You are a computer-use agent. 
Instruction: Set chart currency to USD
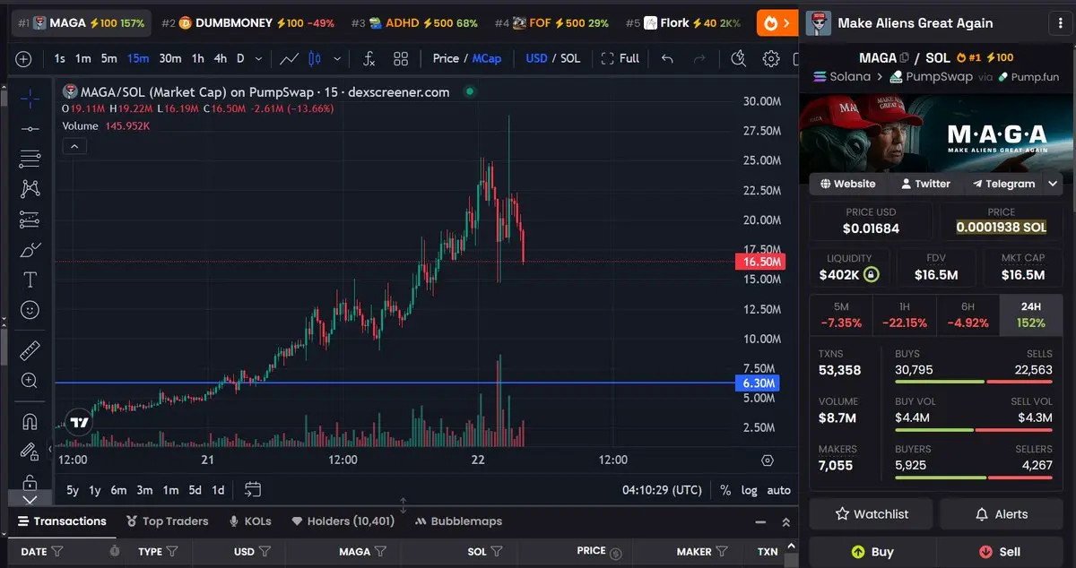click(x=536, y=58)
